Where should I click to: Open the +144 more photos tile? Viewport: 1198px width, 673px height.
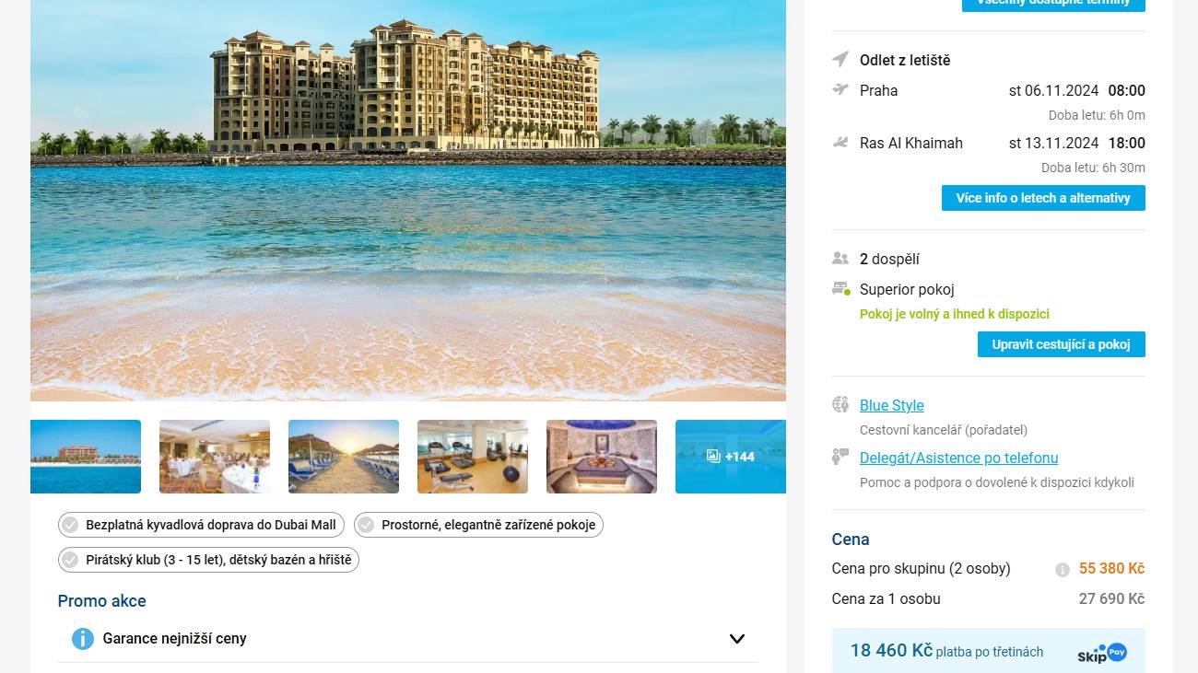(731, 457)
